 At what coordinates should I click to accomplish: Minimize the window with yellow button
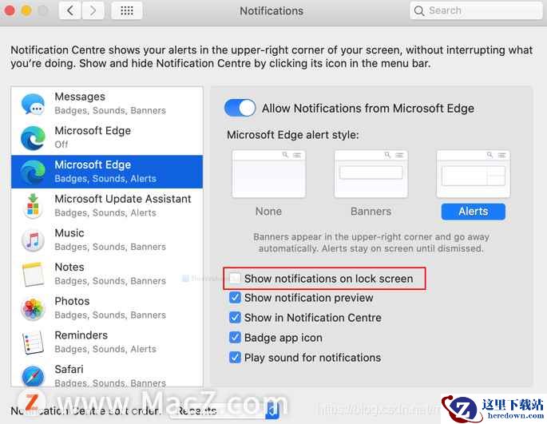click(26, 10)
